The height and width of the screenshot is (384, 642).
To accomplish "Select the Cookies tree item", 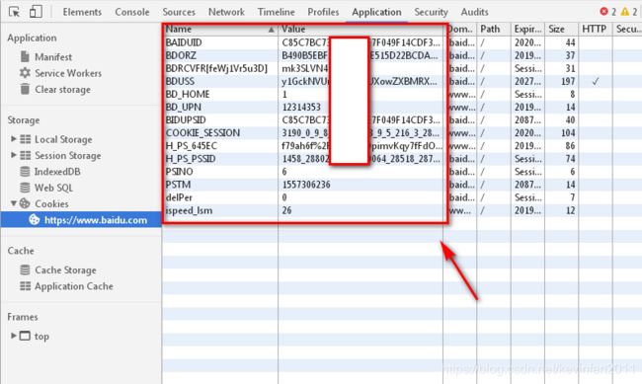I will 51,203.
